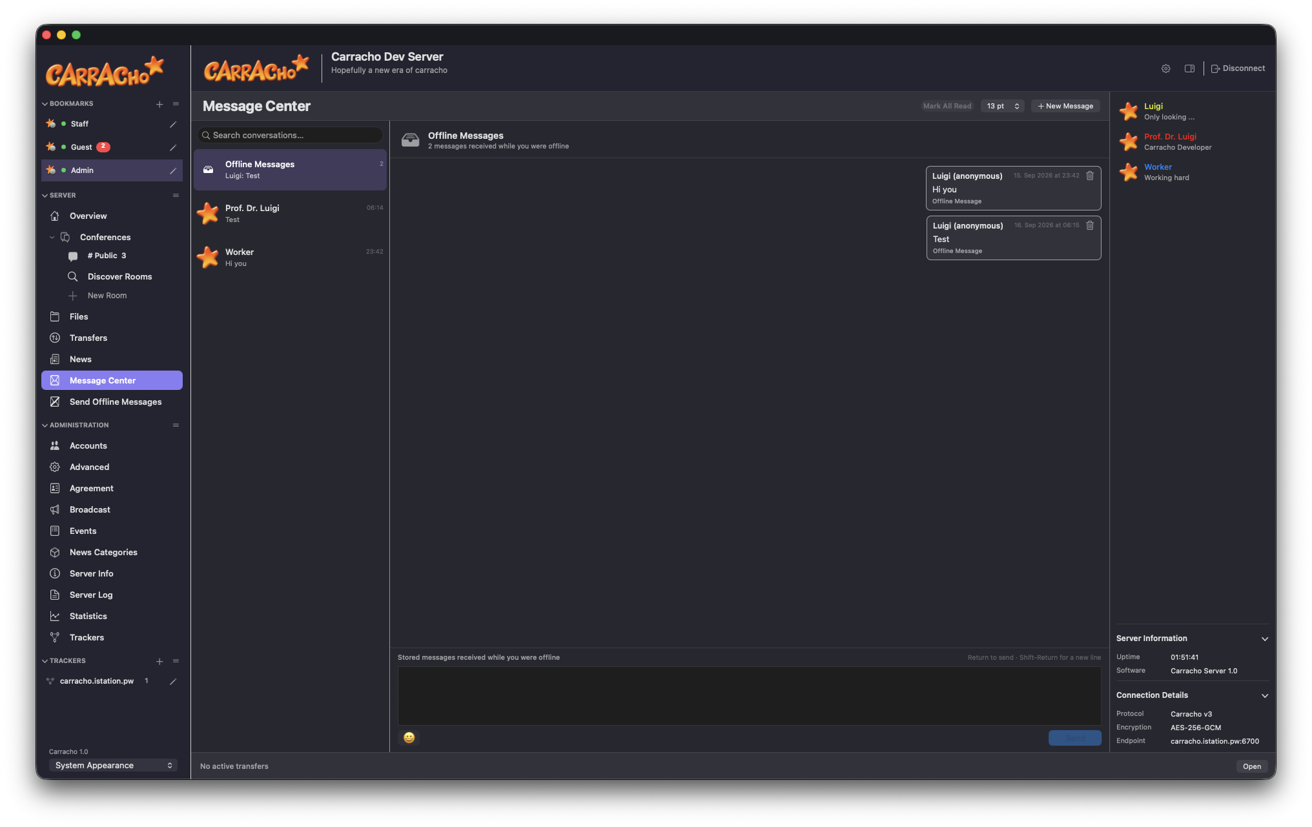Select the Worker conversation
Image resolution: width=1312 pixels, height=827 pixels.
(290, 258)
